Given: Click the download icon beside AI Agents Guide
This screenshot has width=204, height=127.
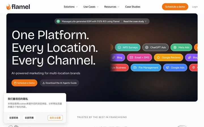Looking at the screenshot, I should pyautogui.click(x=44, y=83).
